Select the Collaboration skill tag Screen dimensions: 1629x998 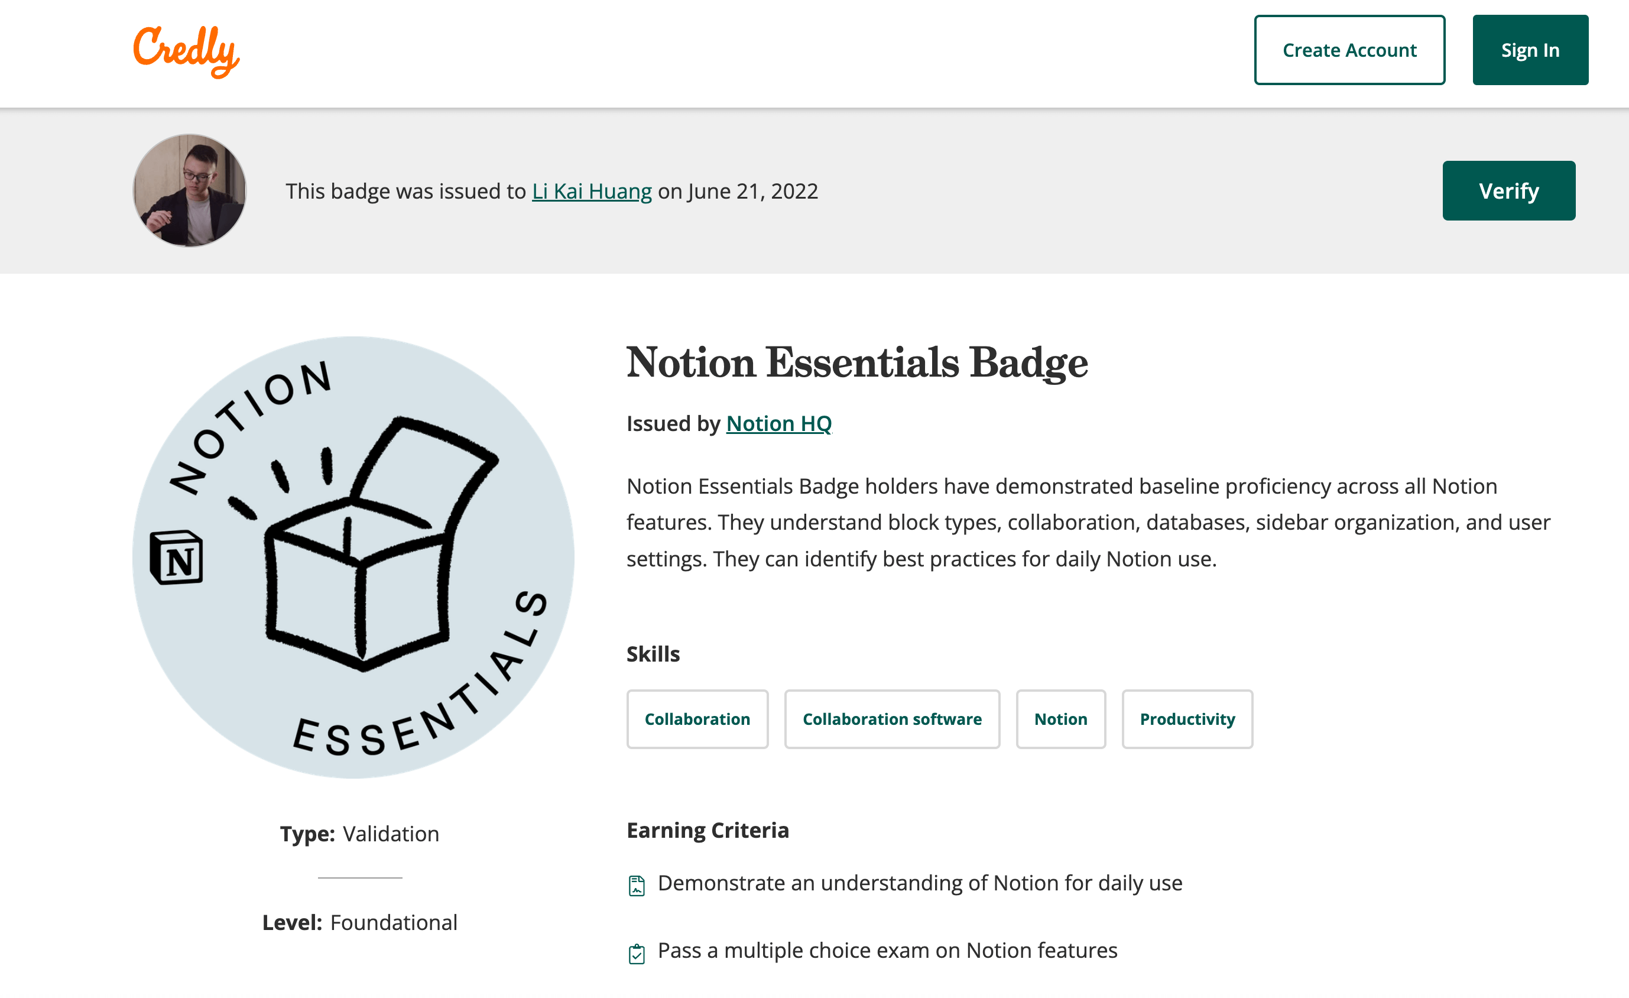pyautogui.click(x=697, y=719)
